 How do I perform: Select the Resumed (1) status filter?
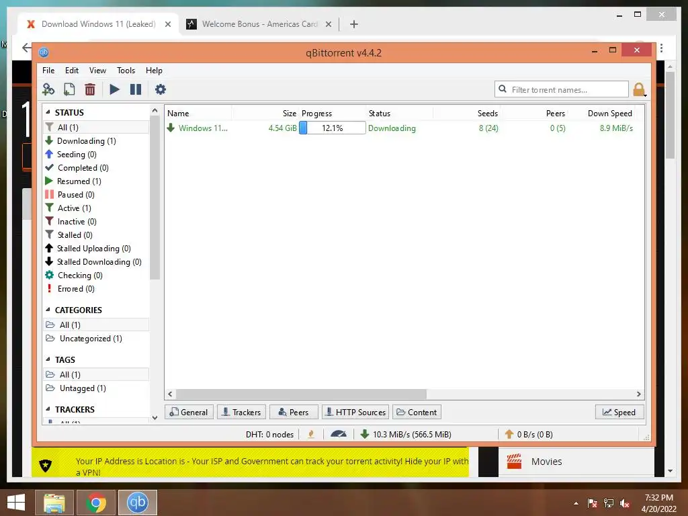(x=79, y=181)
